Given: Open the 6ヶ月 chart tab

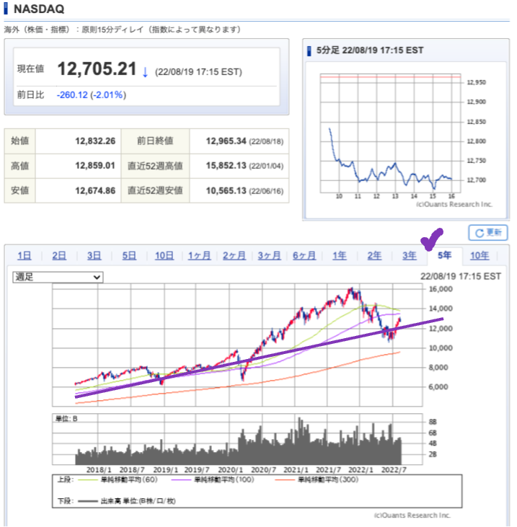Looking at the screenshot, I should point(304,256).
